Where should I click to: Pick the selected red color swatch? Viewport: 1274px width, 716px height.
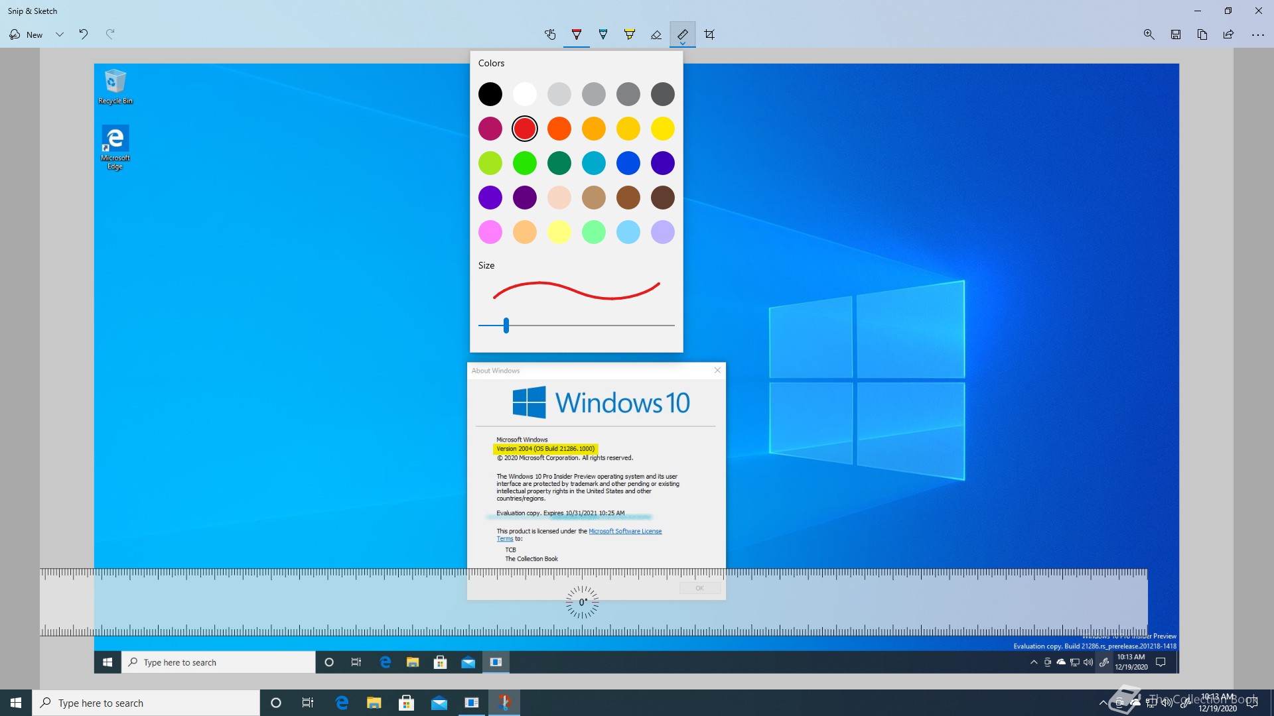525,129
